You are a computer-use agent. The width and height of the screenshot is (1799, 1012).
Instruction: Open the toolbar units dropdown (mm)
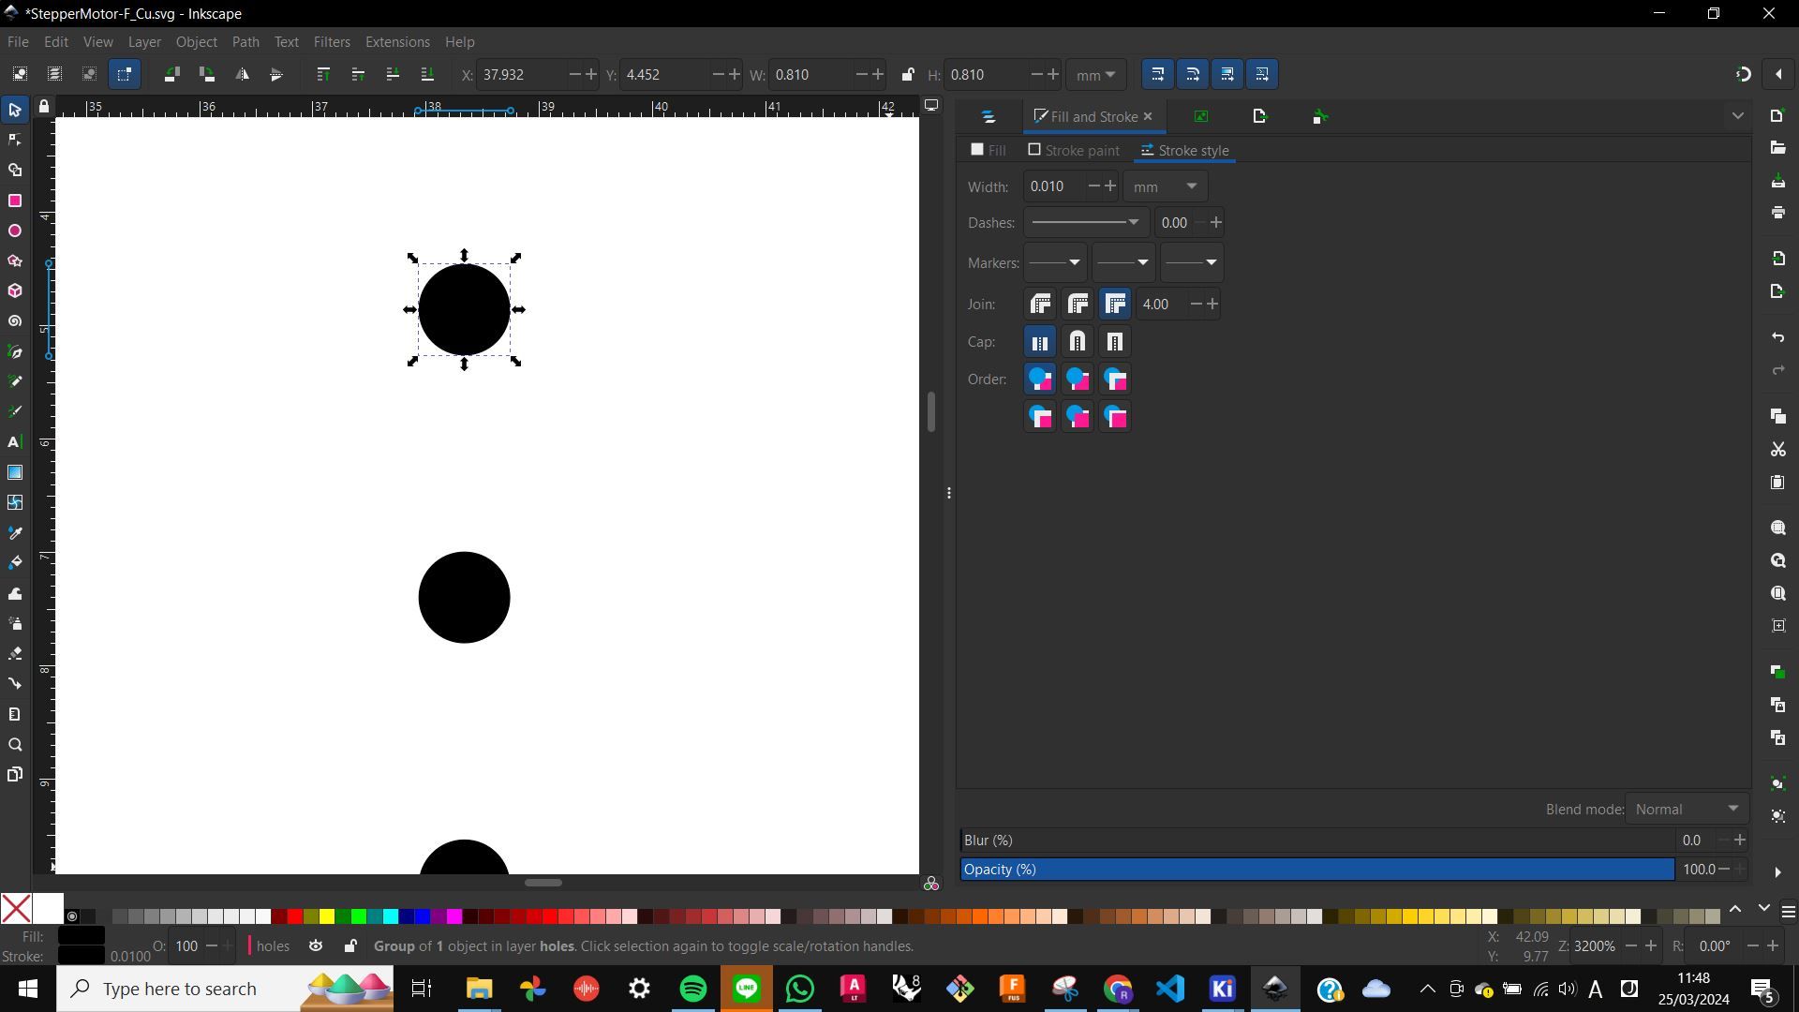(x=1095, y=74)
